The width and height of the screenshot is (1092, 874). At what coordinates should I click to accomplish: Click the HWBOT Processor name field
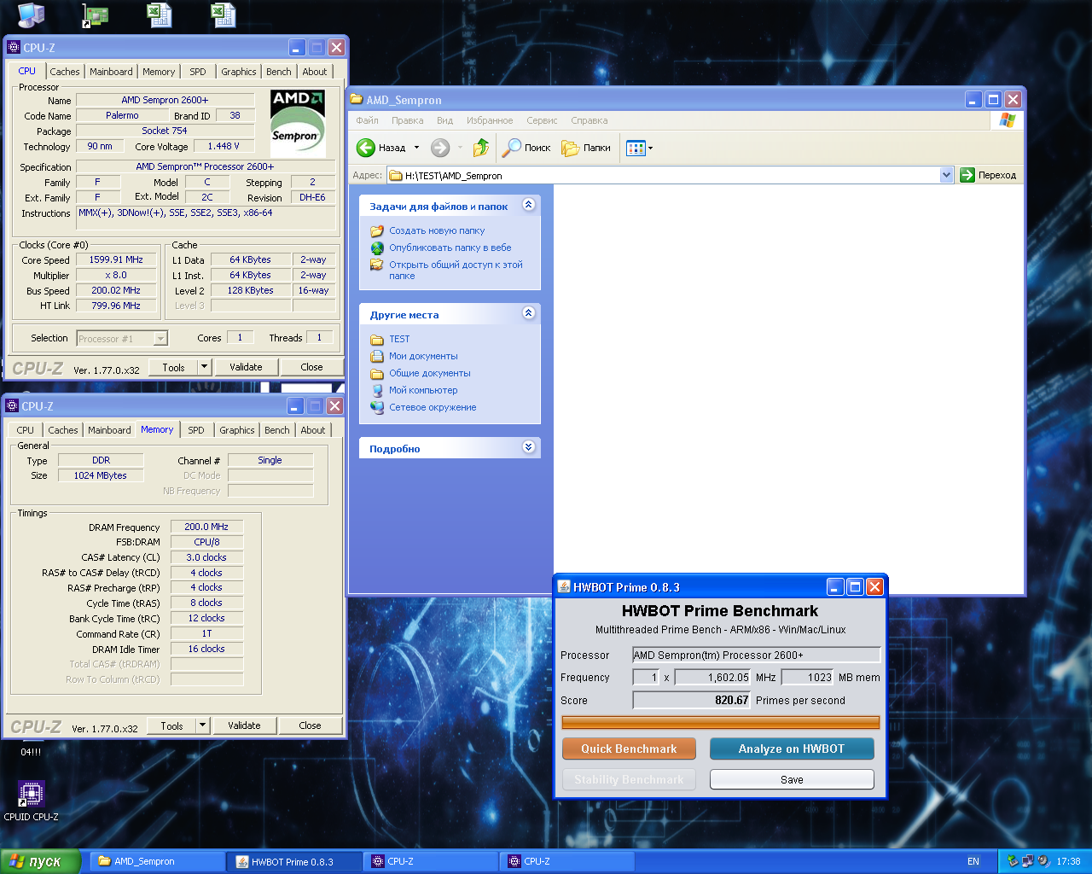pyautogui.click(x=756, y=655)
